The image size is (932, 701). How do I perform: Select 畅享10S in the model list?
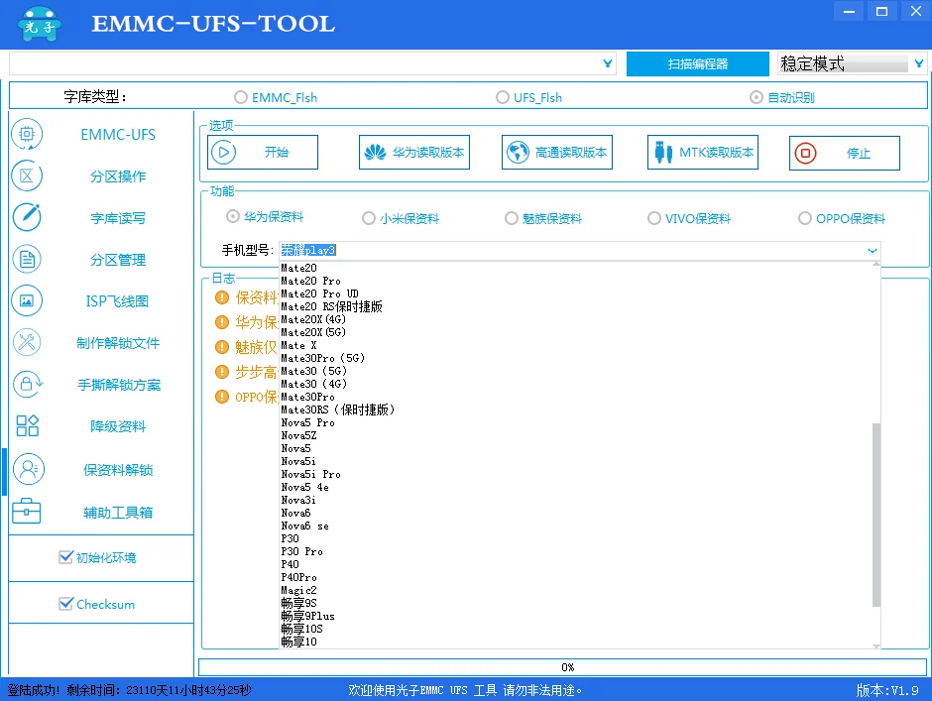[x=302, y=629]
